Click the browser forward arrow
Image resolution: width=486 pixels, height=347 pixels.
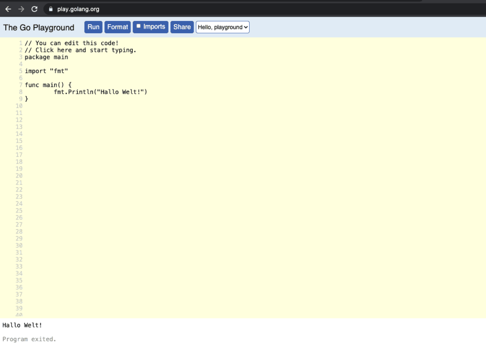point(21,9)
